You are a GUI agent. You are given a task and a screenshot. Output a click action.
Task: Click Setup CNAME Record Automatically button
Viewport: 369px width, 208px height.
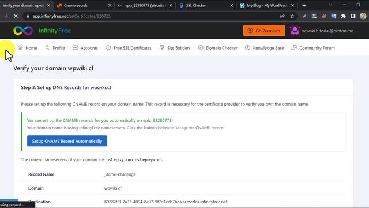tap(67, 141)
